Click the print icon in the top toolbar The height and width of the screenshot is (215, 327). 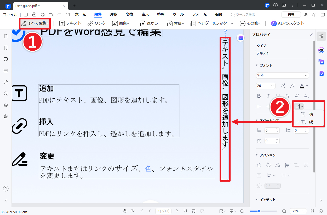click(43, 15)
